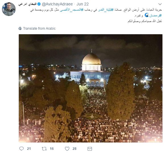
Task: Open the #المسجد_الأقصى hashtag
Action: (72, 10)
